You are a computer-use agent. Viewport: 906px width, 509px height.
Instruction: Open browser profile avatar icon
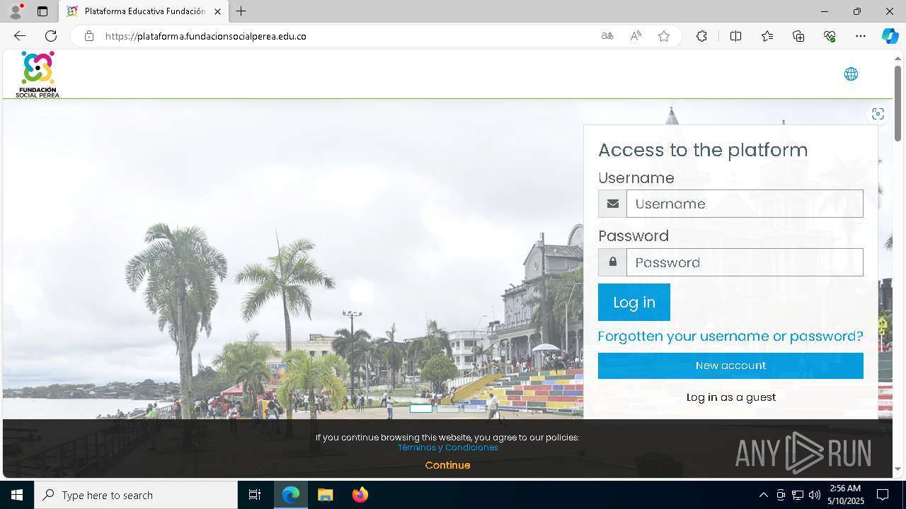click(15, 11)
